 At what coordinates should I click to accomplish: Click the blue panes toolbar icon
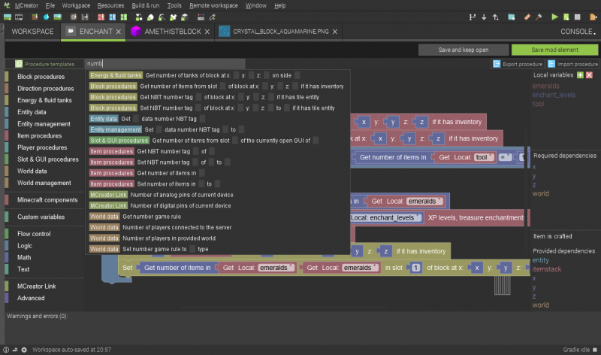[112, 17]
